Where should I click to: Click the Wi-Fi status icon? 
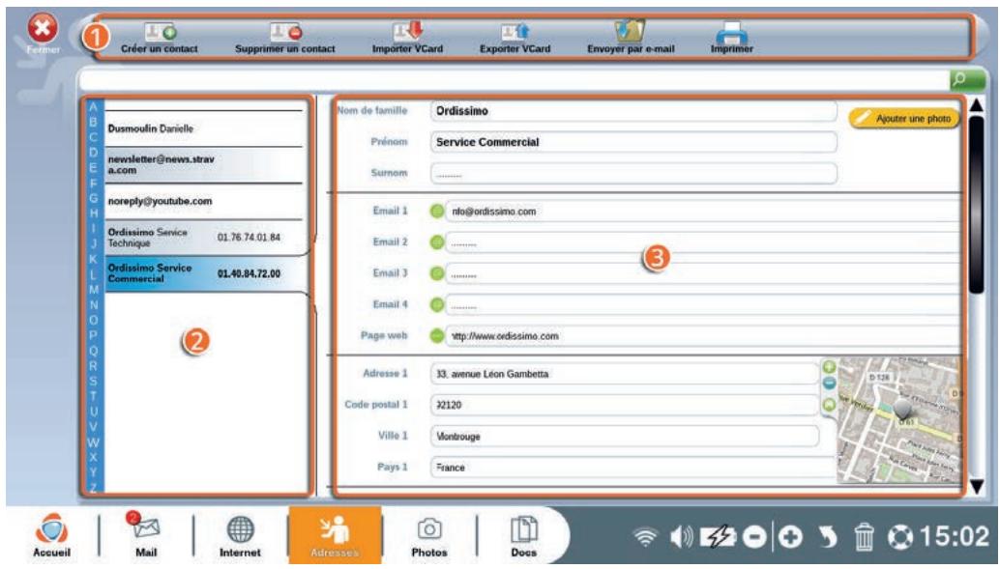coord(645,537)
